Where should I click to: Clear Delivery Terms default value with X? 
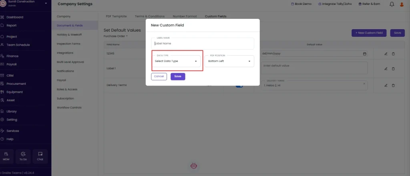coord(364,84)
